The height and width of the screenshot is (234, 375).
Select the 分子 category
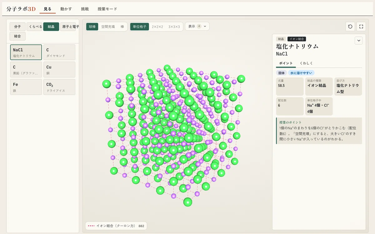(17, 27)
